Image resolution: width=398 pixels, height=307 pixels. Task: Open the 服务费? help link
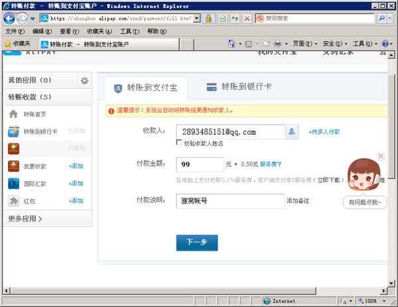(x=271, y=164)
